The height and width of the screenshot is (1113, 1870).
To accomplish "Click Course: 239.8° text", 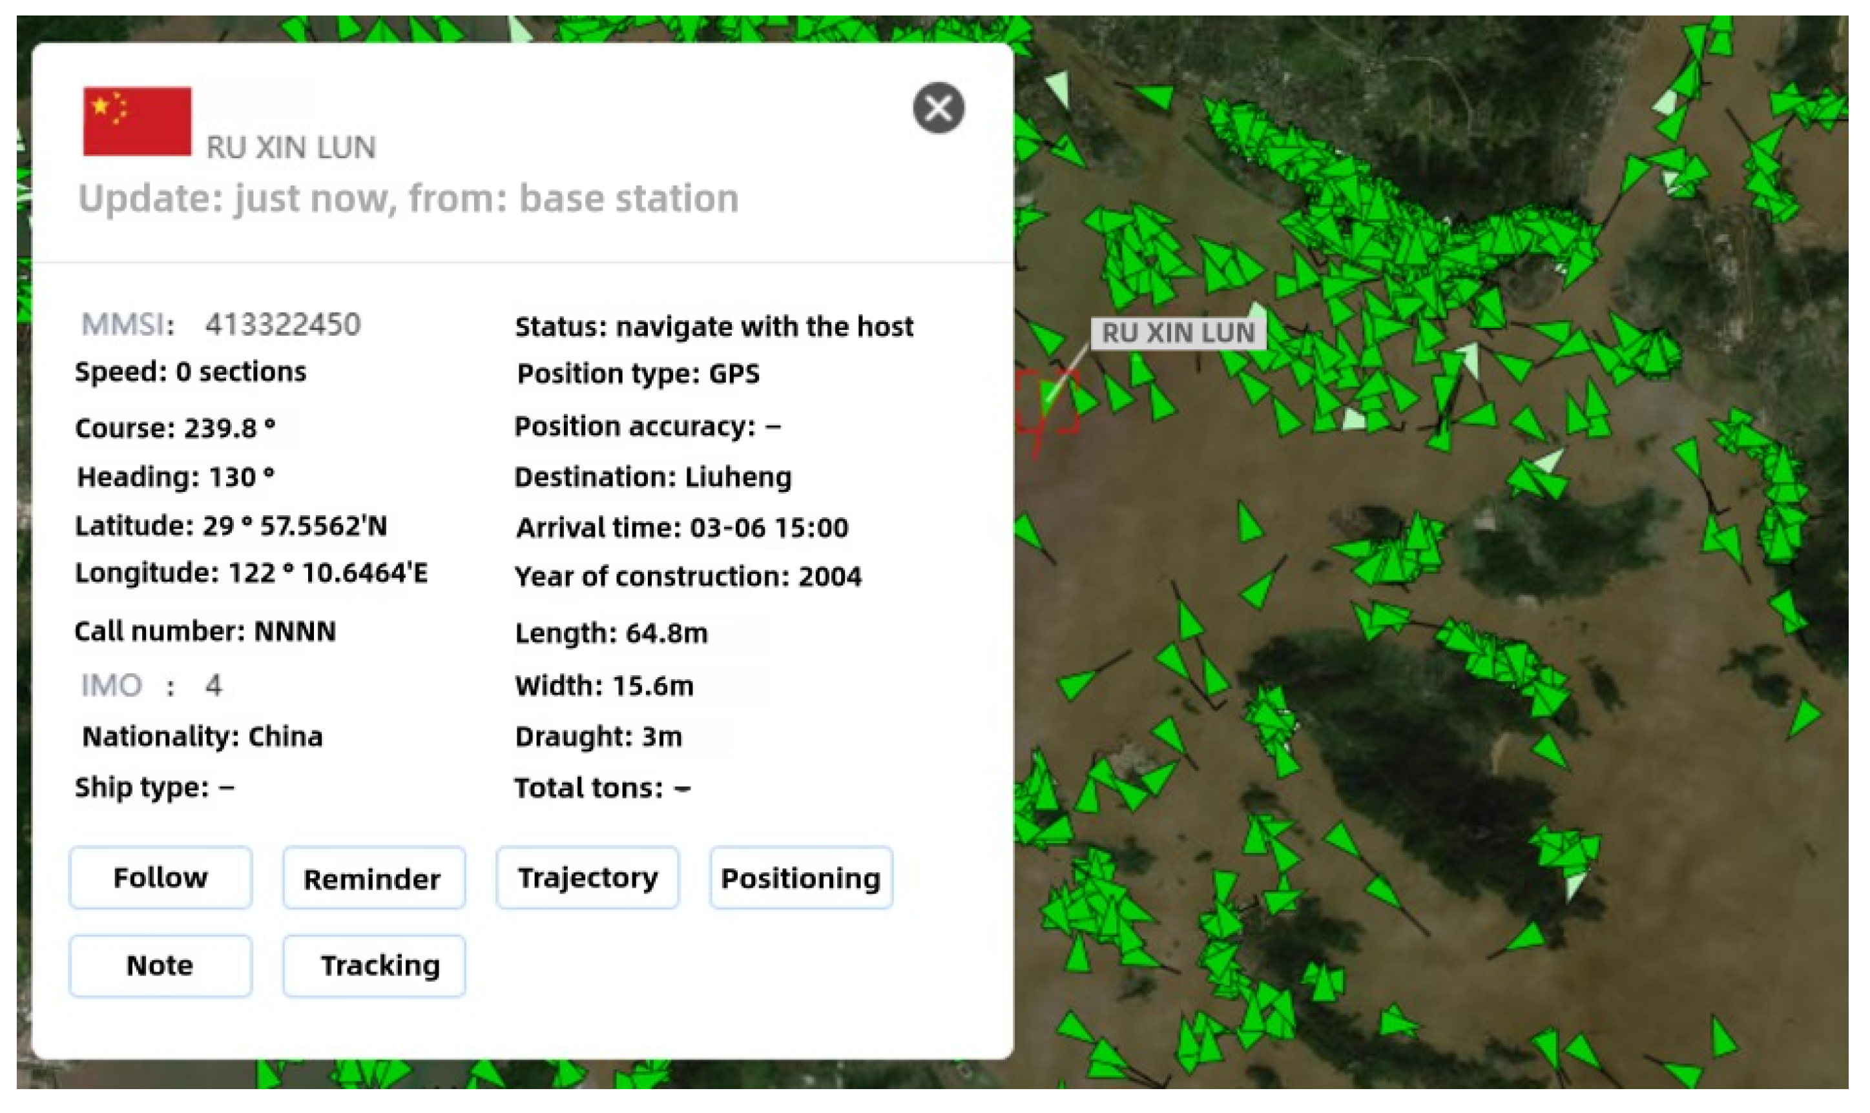I will [176, 428].
